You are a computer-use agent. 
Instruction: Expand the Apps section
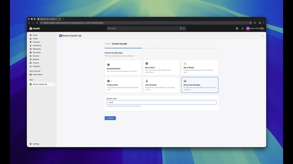[32, 80]
